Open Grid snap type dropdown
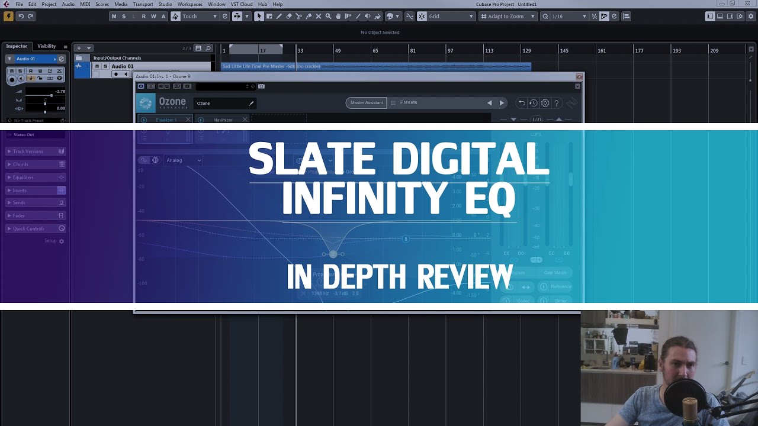Image resolution: width=758 pixels, height=426 pixels. point(452,16)
